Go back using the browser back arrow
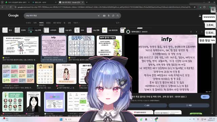Screen dimensions: 217x122 [x=2, y=7]
